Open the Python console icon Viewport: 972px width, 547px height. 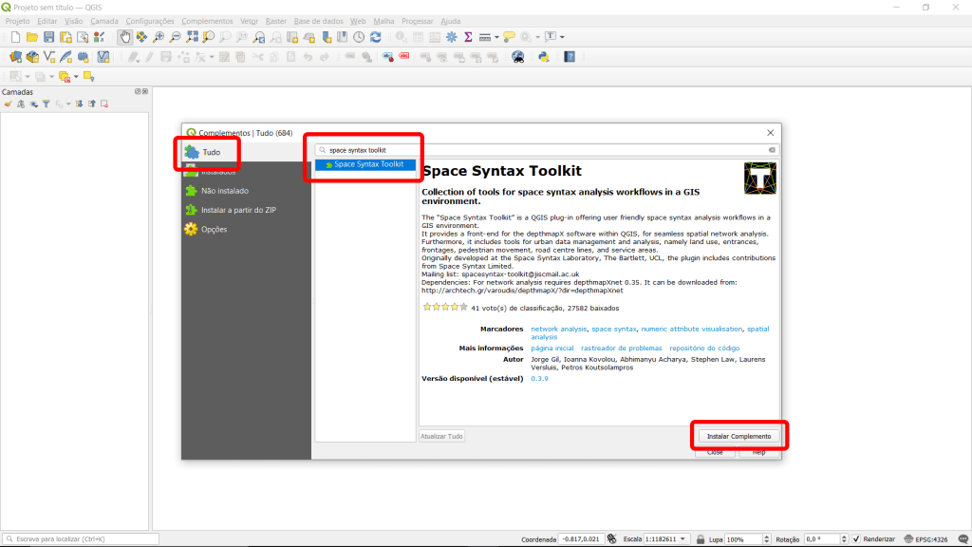[544, 57]
